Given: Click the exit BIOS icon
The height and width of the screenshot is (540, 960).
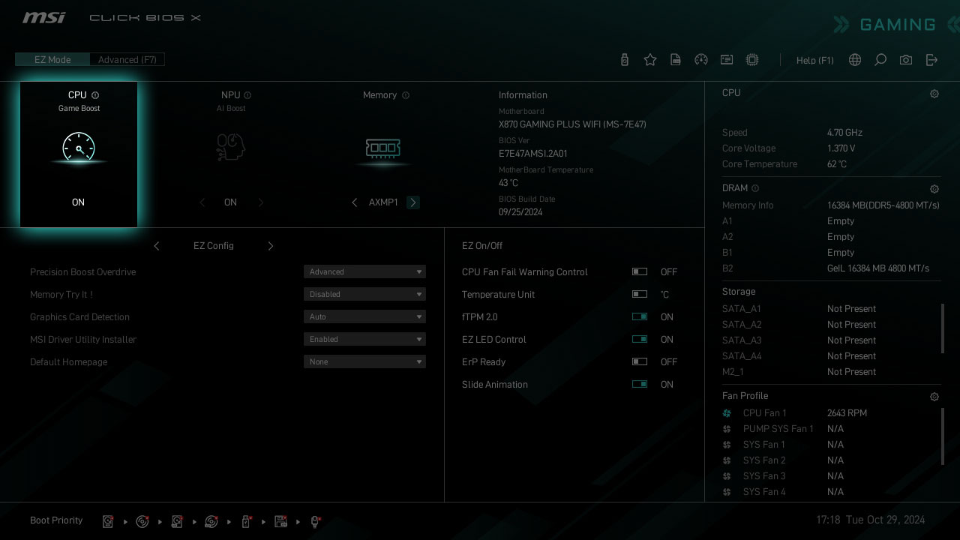Looking at the screenshot, I should click(931, 60).
